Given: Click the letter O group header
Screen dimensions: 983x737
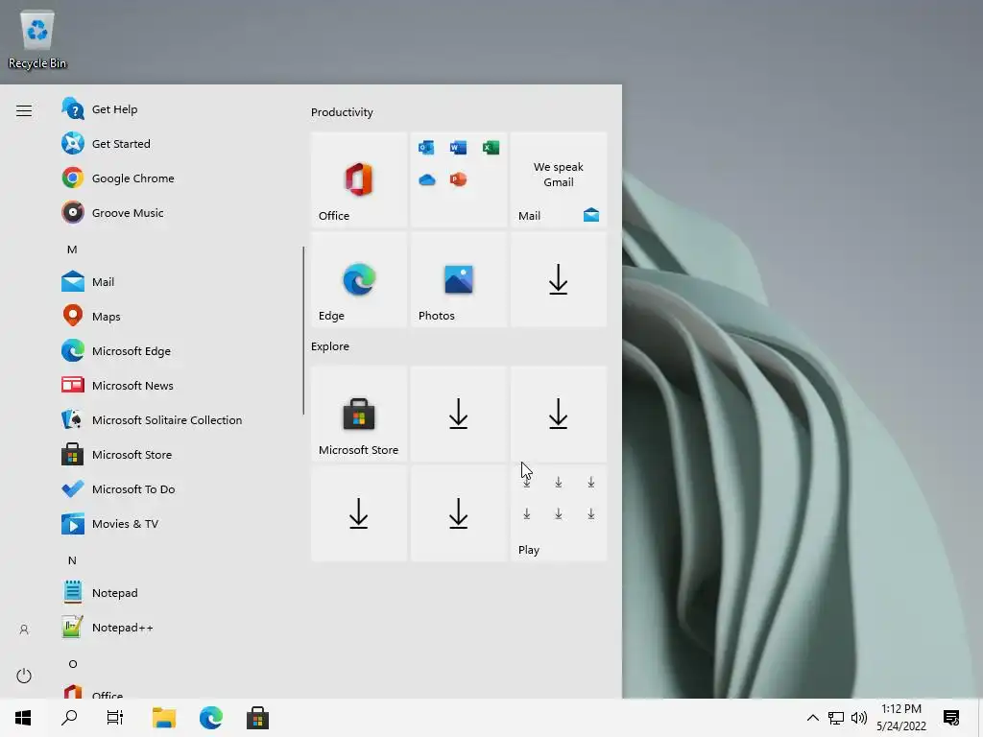Looking at the screenshot, I should pyautogui.click(x=73, y=664).
